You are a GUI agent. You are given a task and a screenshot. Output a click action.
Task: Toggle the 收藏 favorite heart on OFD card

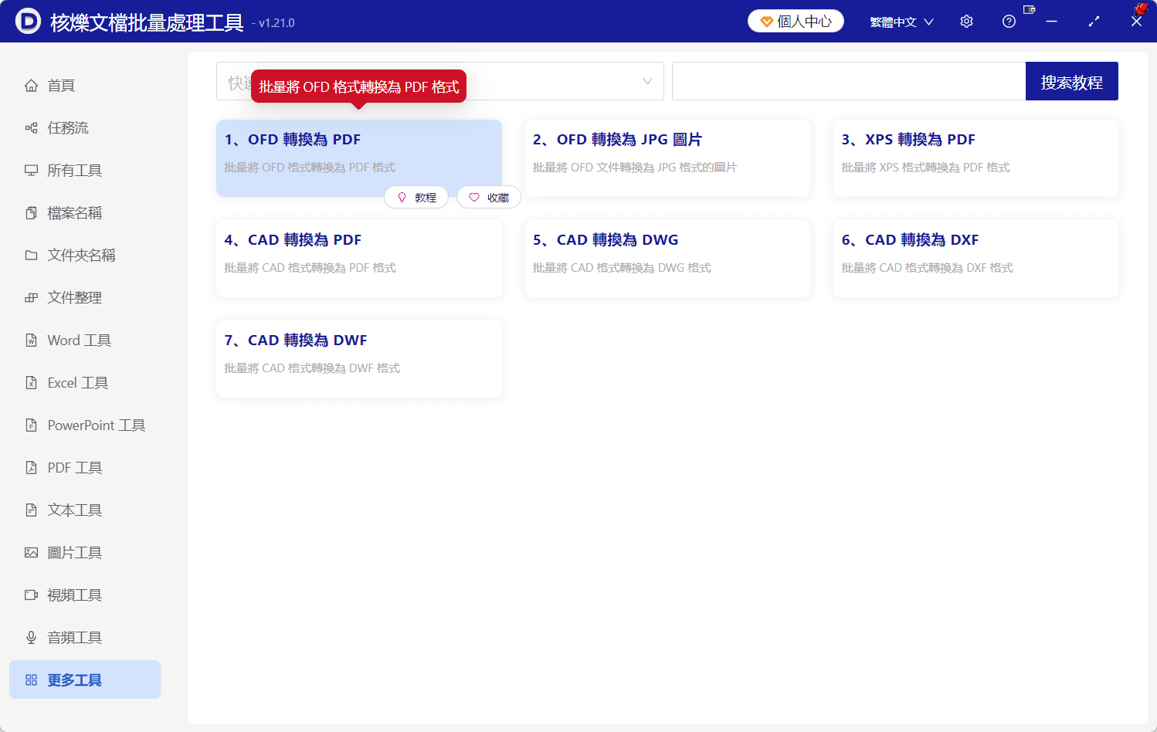point(488,197)
